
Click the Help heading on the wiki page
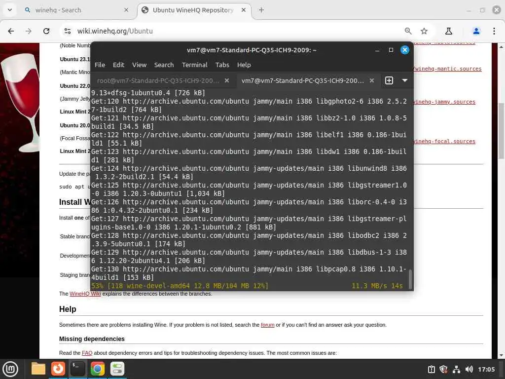68,309
